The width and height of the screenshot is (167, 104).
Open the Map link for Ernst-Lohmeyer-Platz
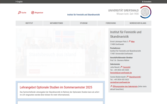tap(133, 42)
